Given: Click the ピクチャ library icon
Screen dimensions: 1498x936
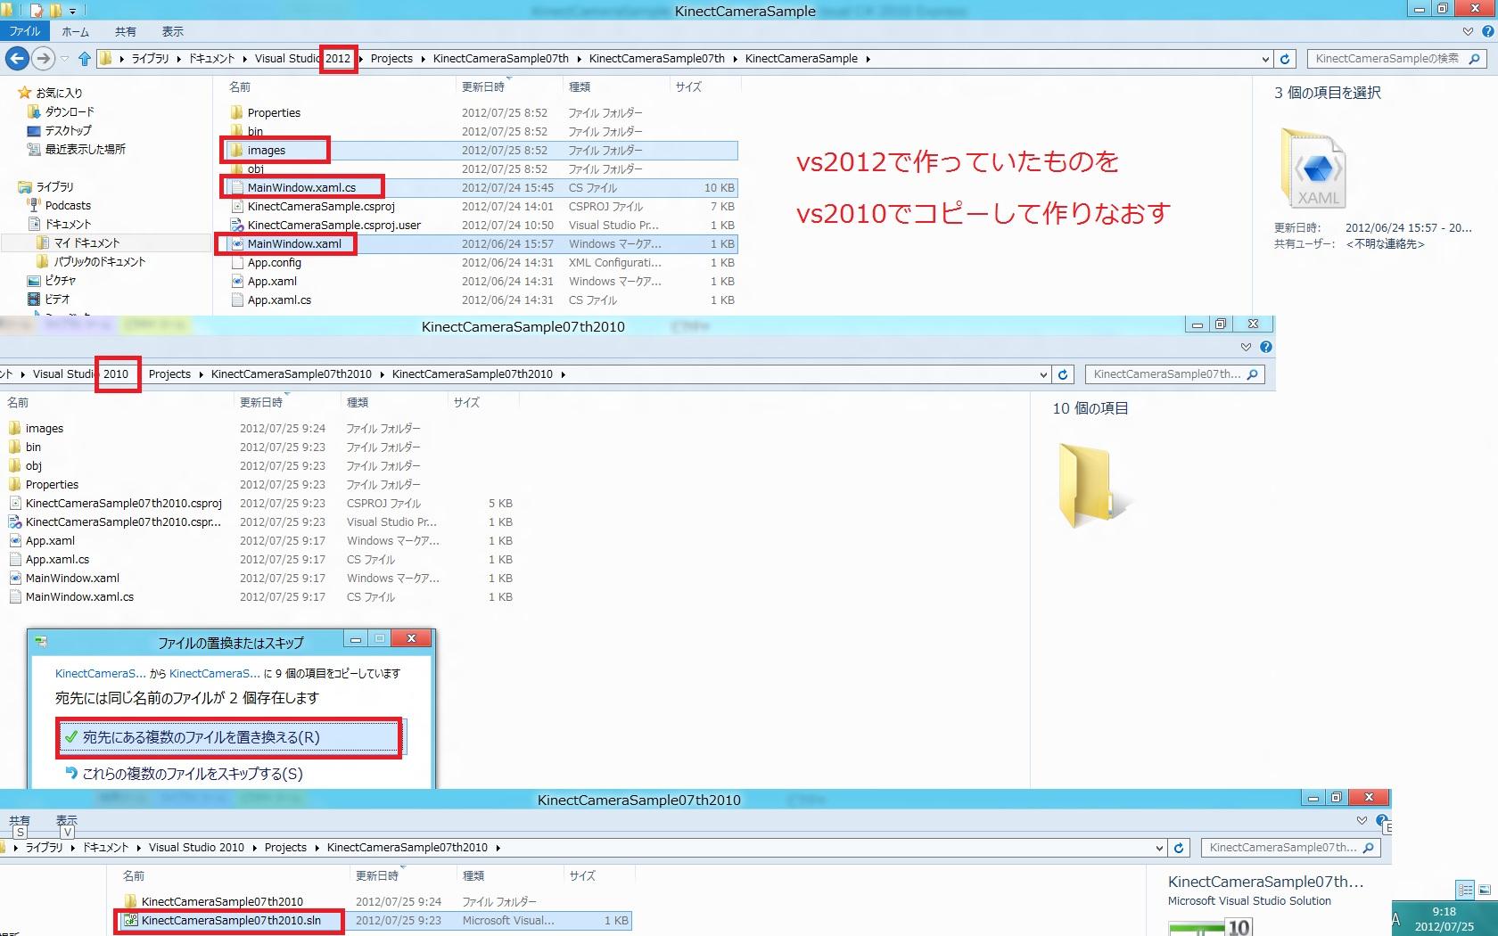Looking at the screenshot, I should tap(35, 280).
